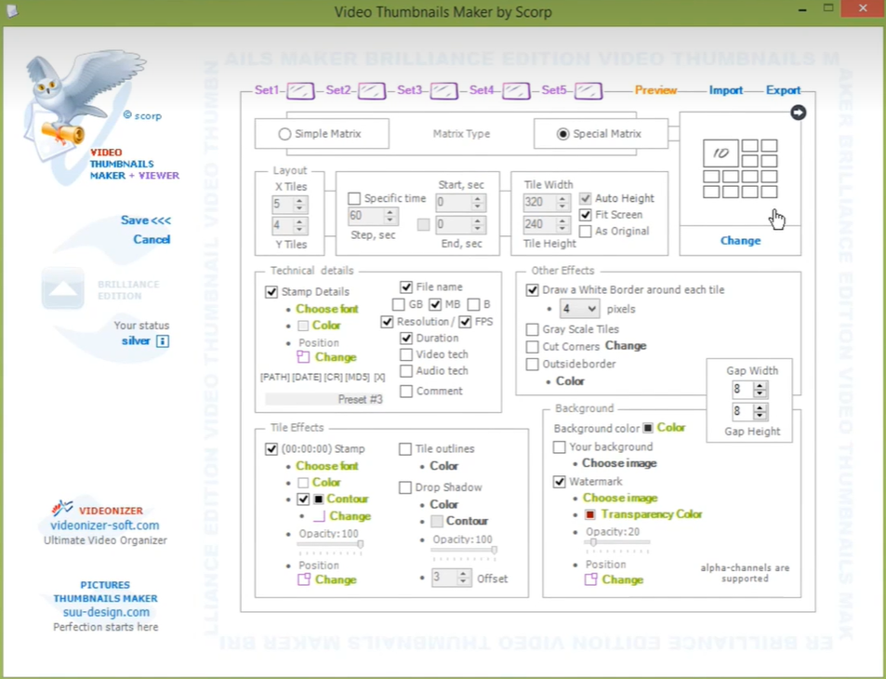Click the X Tiles input field

[x=283, y=204]
